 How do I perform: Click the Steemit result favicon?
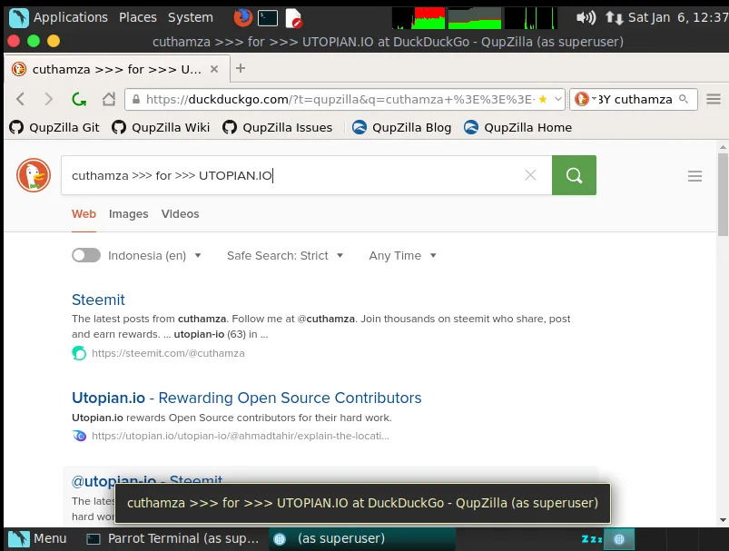79,353
